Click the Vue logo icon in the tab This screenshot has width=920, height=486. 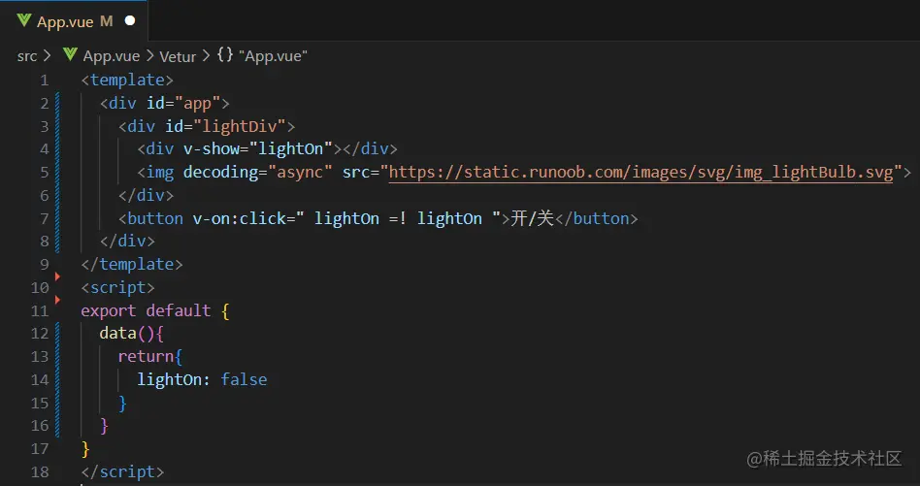tap(24, 20)
